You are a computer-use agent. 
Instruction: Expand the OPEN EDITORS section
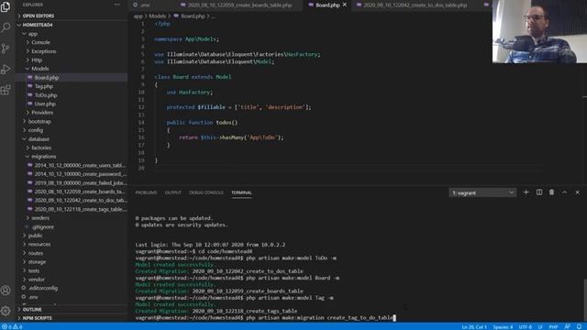point(72,16)
